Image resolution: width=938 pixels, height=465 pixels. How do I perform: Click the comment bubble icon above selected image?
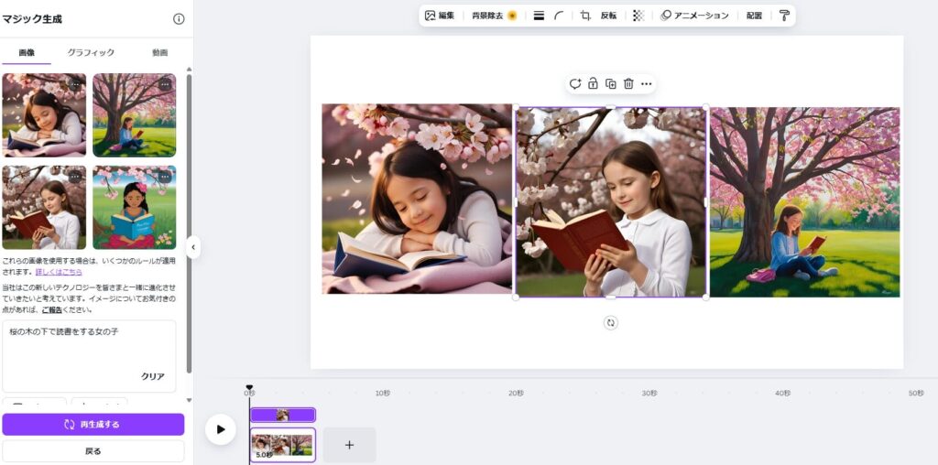(575, 83)
